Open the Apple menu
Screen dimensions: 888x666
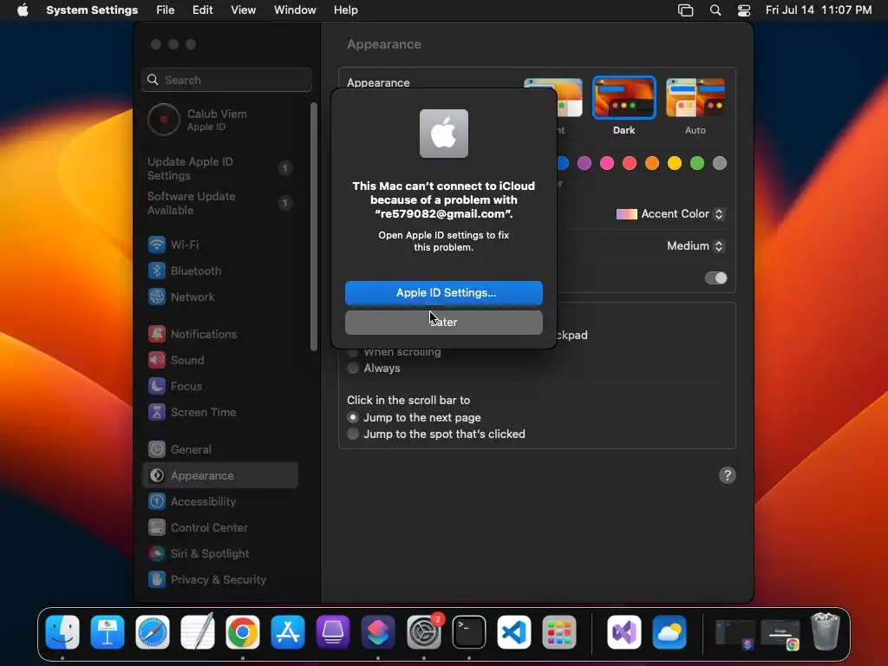pyautogui.click(x=23, y=10)
